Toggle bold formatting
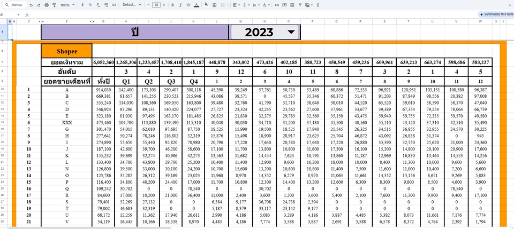514x229 pixels. 172,5
